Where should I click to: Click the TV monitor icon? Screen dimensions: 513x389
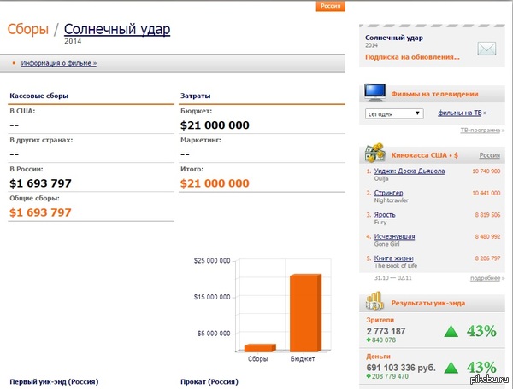coord(374,92)
